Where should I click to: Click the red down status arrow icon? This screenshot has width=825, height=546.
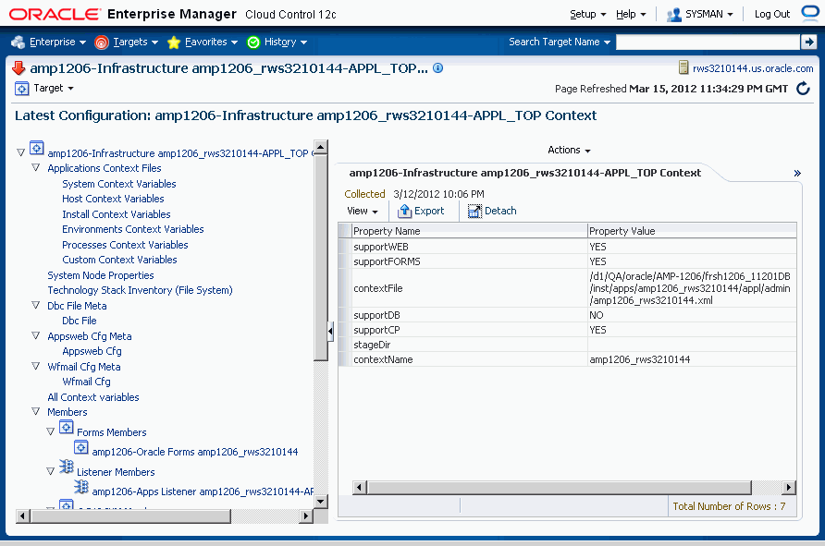18,67
